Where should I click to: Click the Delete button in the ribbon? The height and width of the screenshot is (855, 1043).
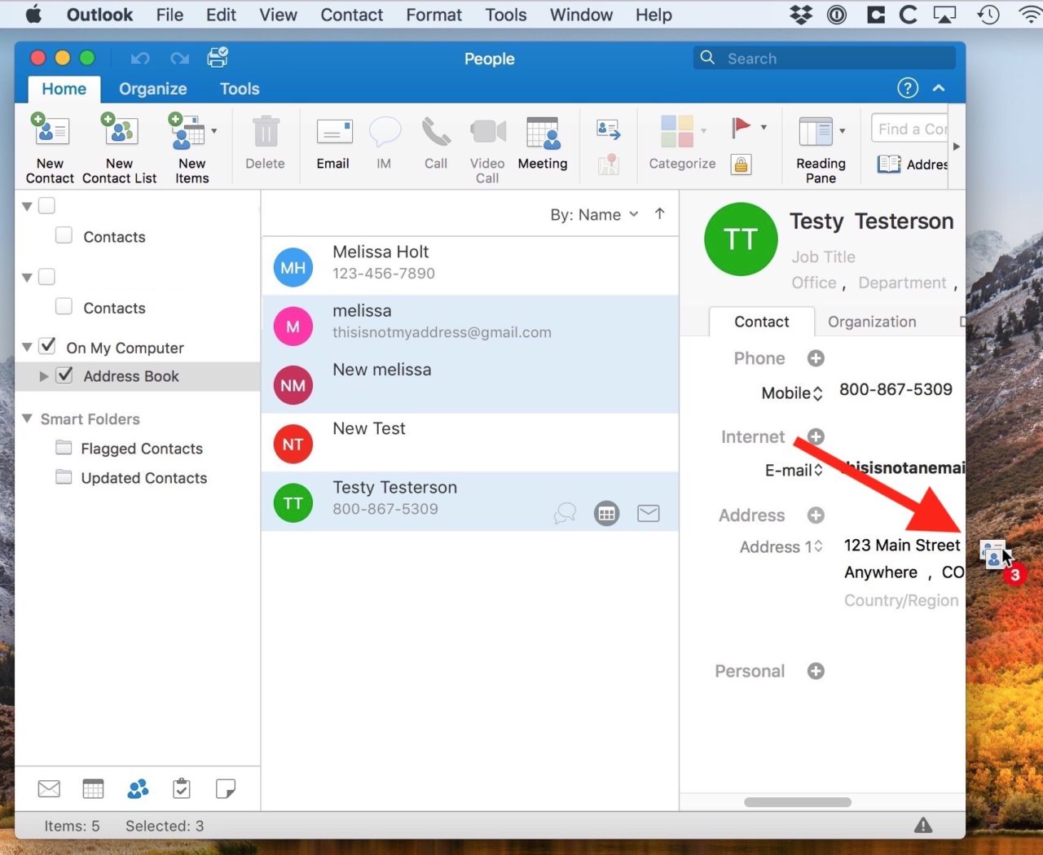point(265,142)
